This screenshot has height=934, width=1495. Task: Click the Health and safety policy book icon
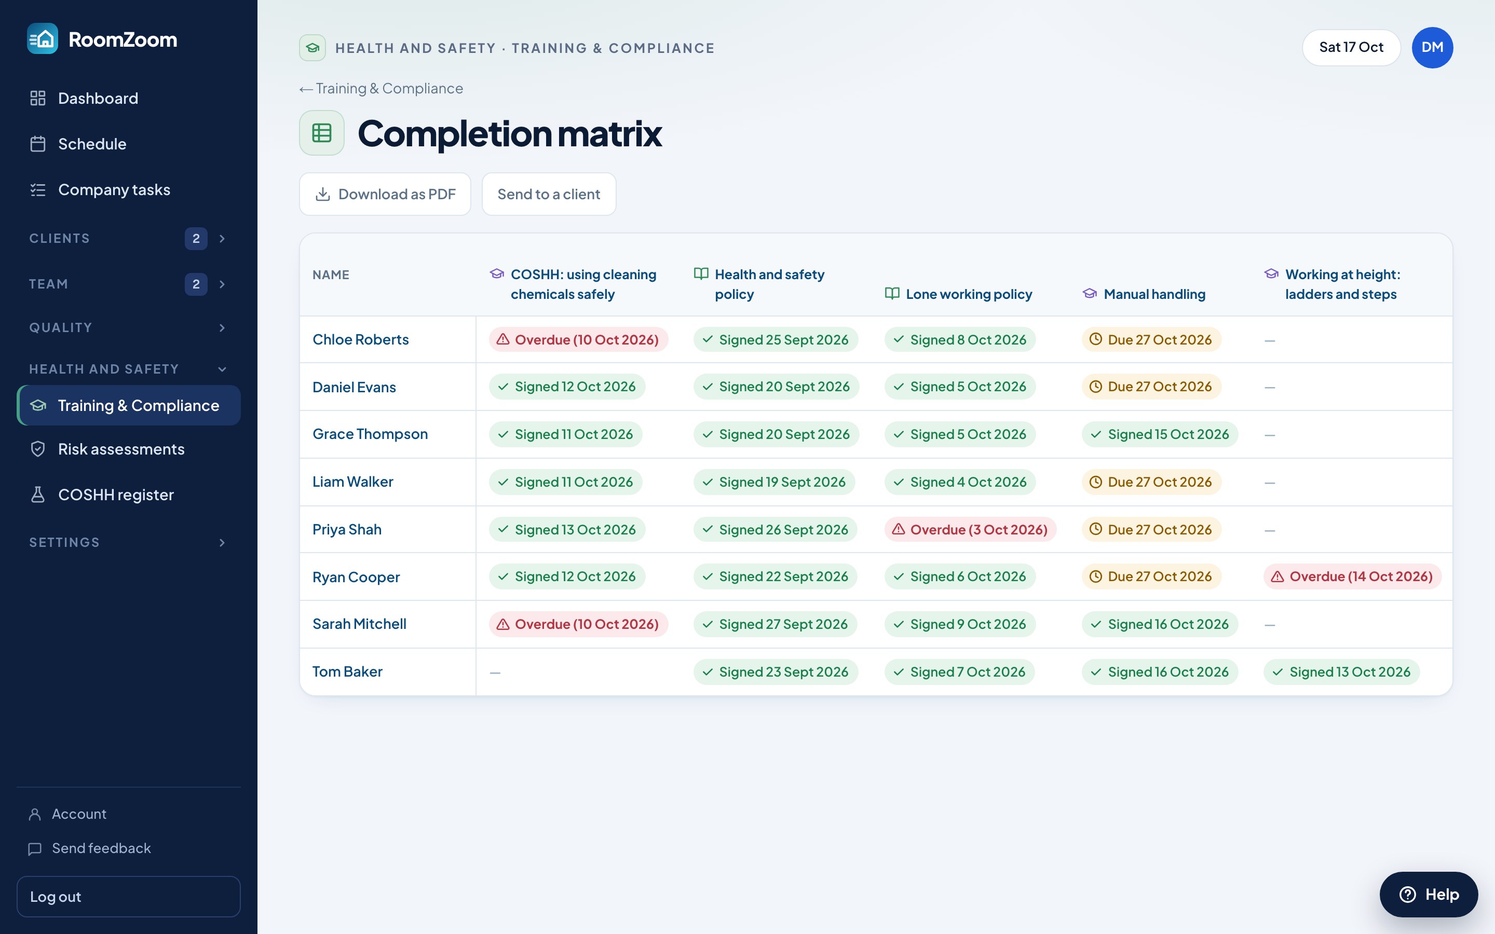(701, 273)
